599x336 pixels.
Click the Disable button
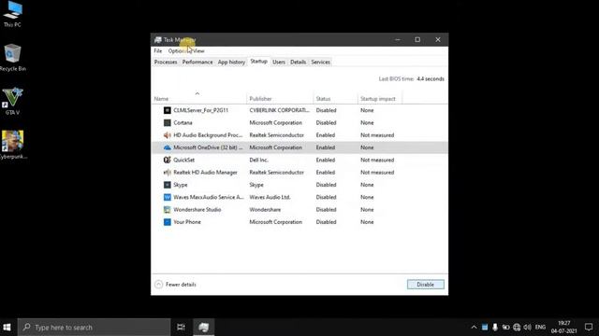pos(425,284)
